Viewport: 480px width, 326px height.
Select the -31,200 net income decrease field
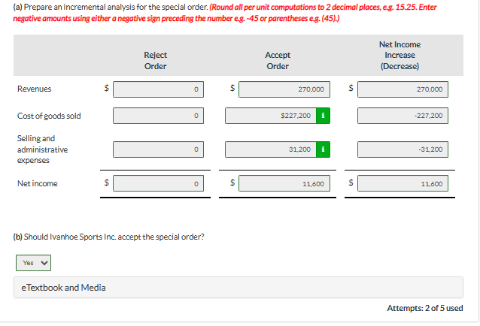(x=403, y=149)
